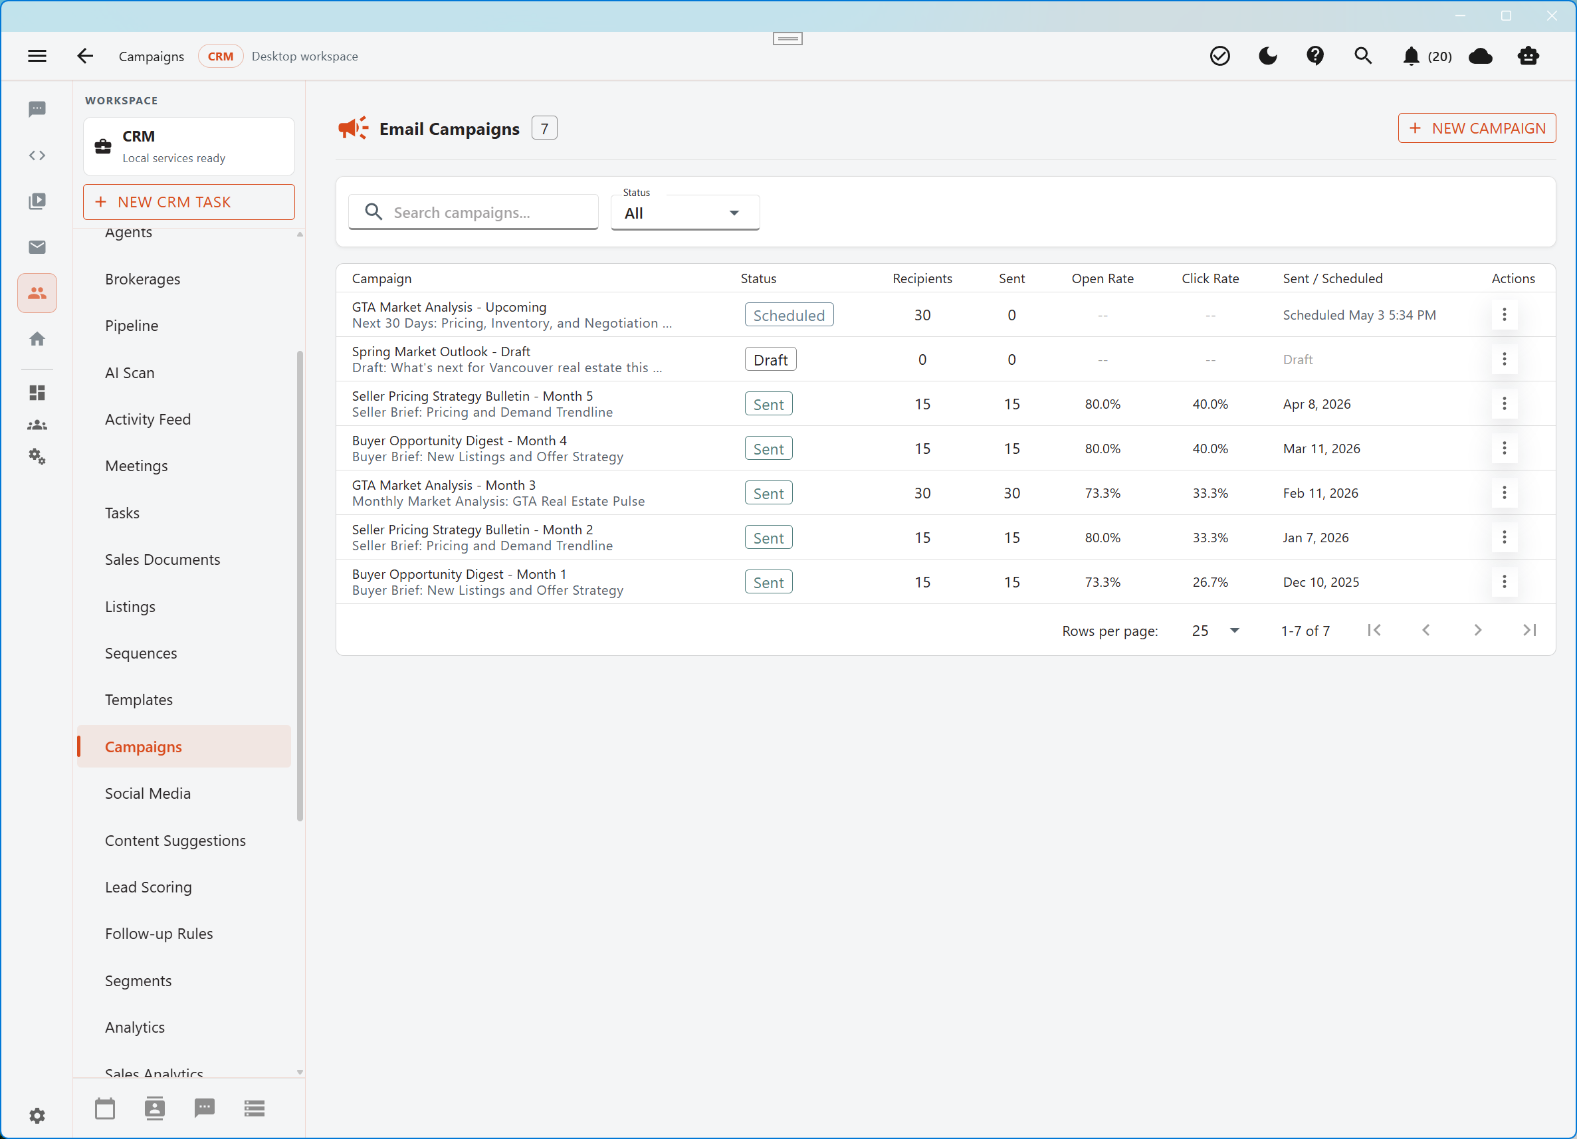
Task: Open Activity Feed in the sidebar
Action: click(183, 419)
